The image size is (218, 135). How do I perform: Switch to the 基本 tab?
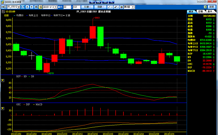[x=210, y=12]
